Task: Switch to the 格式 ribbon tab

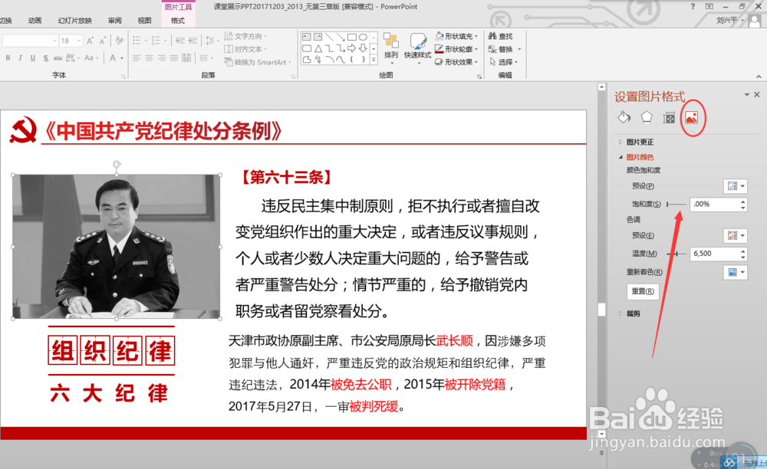Action: [x=178, y=20]
